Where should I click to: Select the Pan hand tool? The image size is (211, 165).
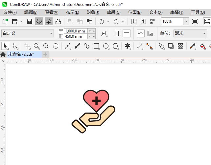point(56,46)
